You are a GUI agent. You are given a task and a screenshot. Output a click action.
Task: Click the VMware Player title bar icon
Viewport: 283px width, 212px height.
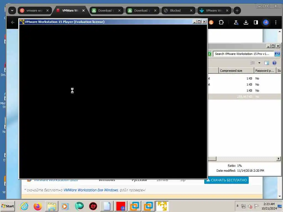tap(22, 22)
